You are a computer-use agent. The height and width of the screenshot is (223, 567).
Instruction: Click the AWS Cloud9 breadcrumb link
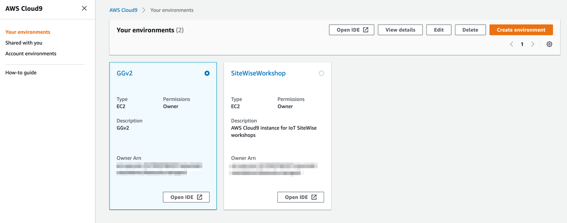coord(124,10)
